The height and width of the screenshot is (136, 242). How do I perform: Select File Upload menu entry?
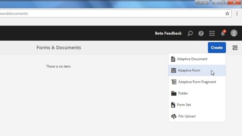click(x=197, y=116)
